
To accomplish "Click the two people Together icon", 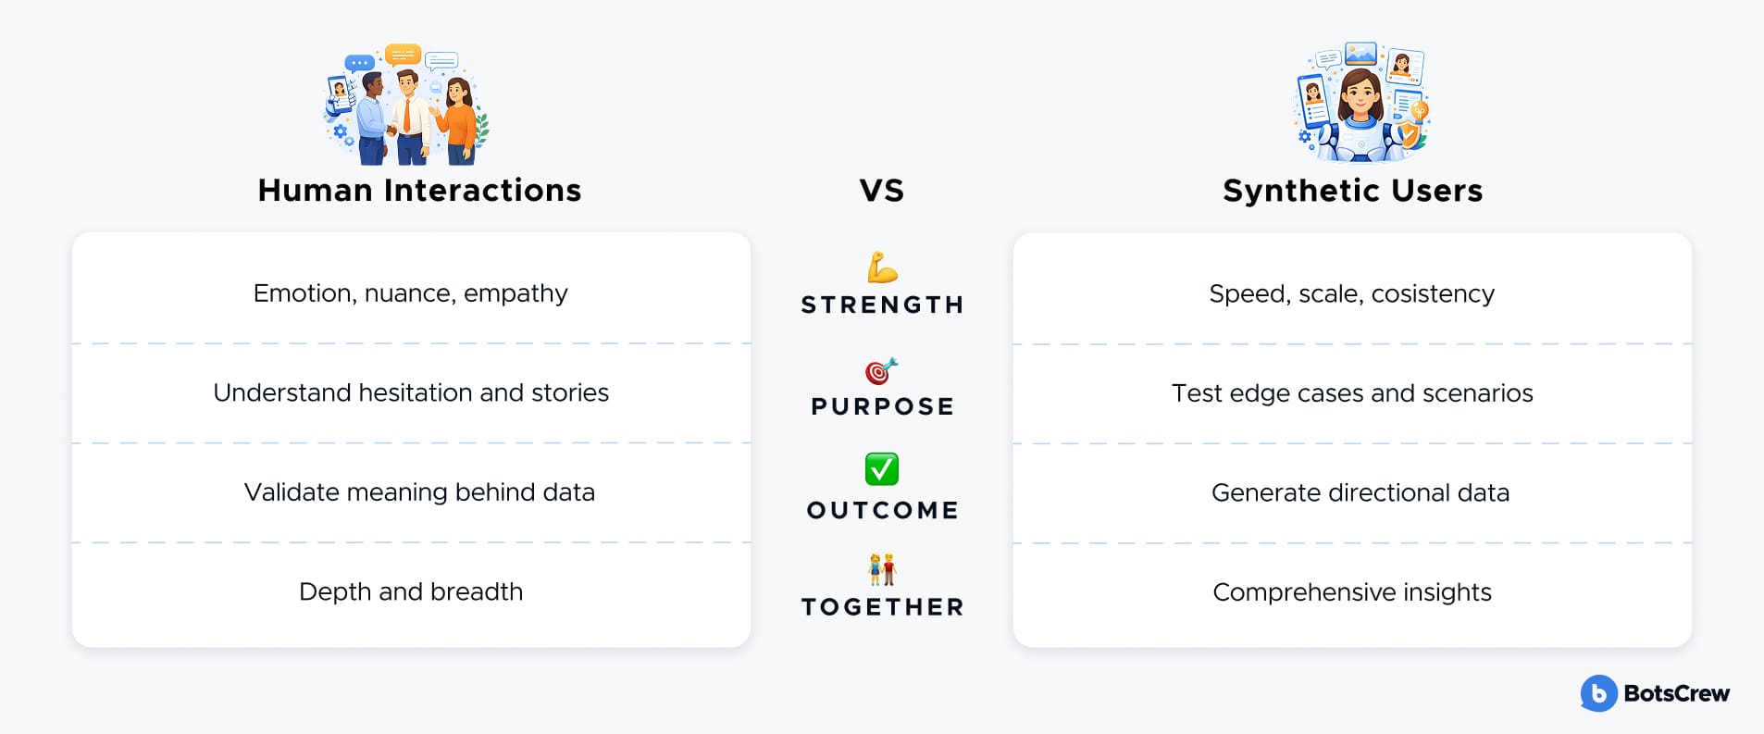I will point(882,569).
